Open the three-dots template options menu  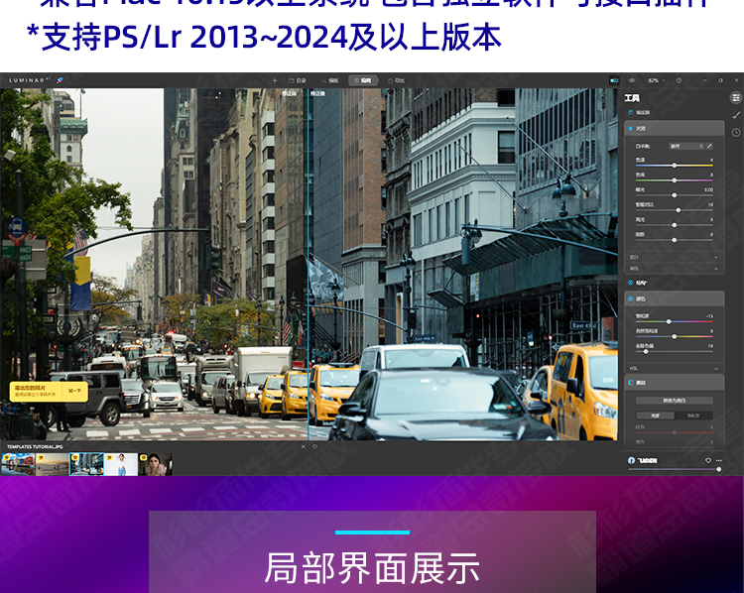tap(719, 460)
